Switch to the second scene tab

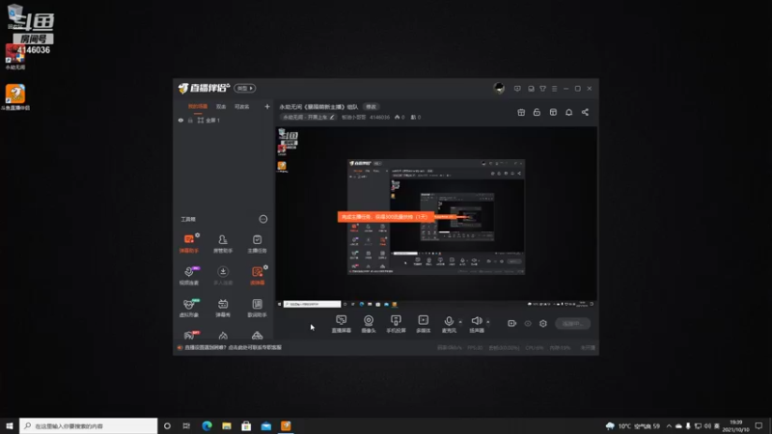(x=221, y=107)
